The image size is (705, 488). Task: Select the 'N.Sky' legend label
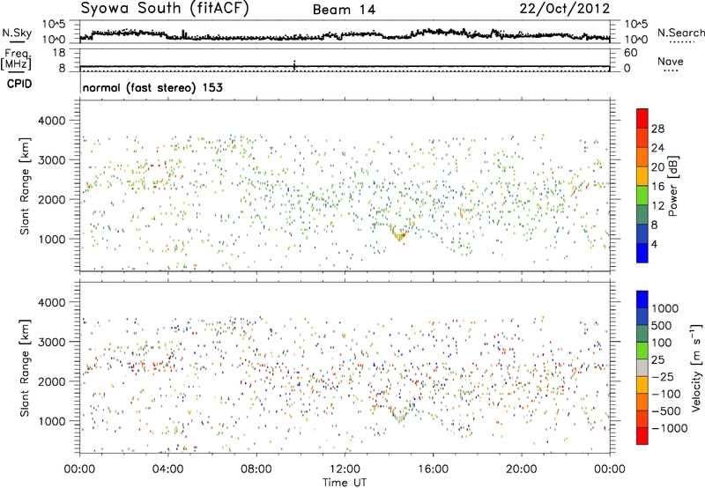[17, 33]
